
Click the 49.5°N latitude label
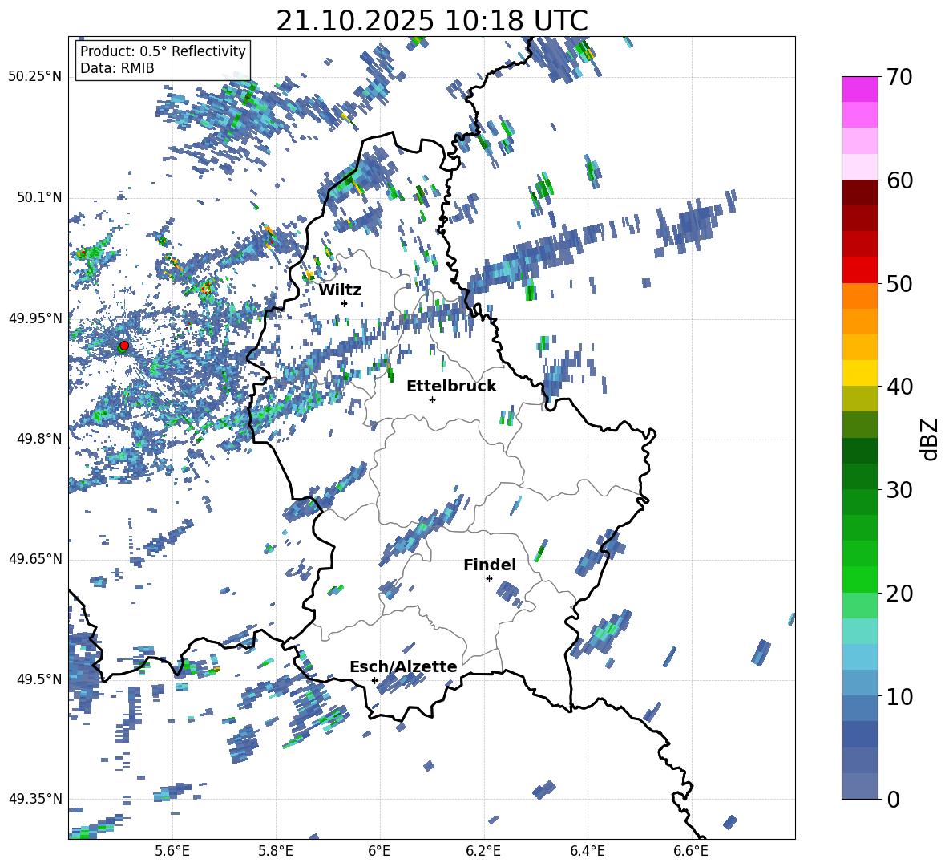click(x=38, y=679)
